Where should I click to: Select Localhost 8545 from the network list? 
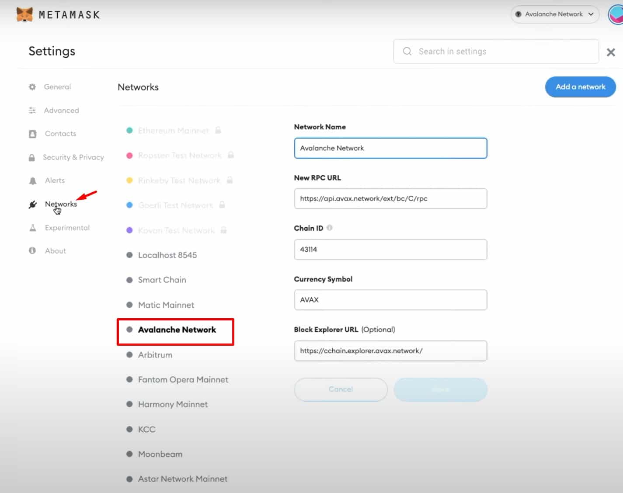click(x=167, y=255)
